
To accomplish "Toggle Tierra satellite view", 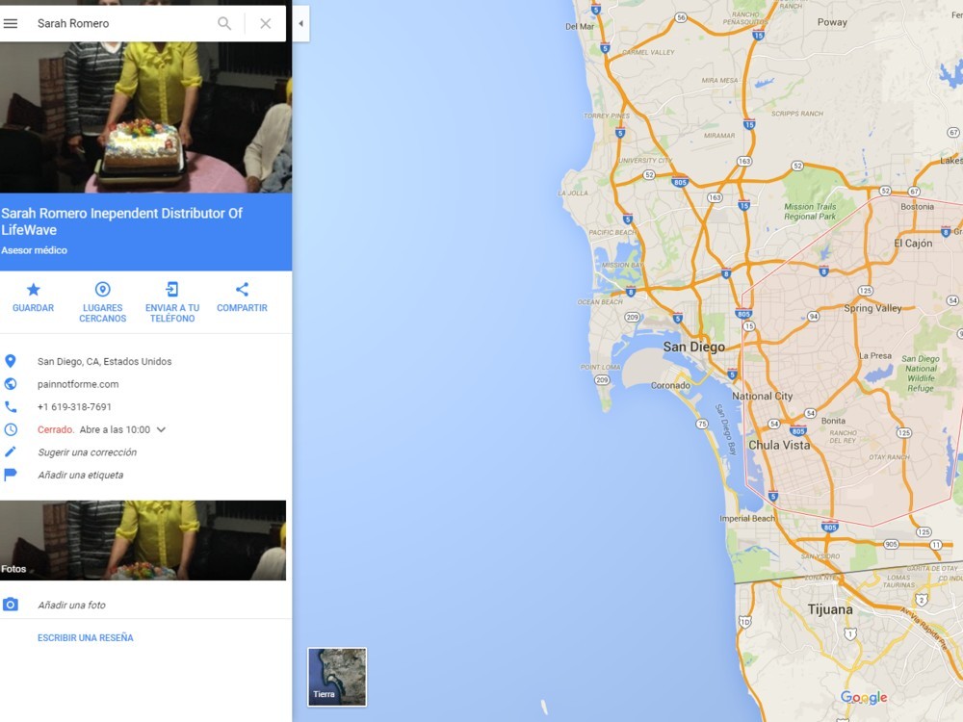I will point(337,677).
